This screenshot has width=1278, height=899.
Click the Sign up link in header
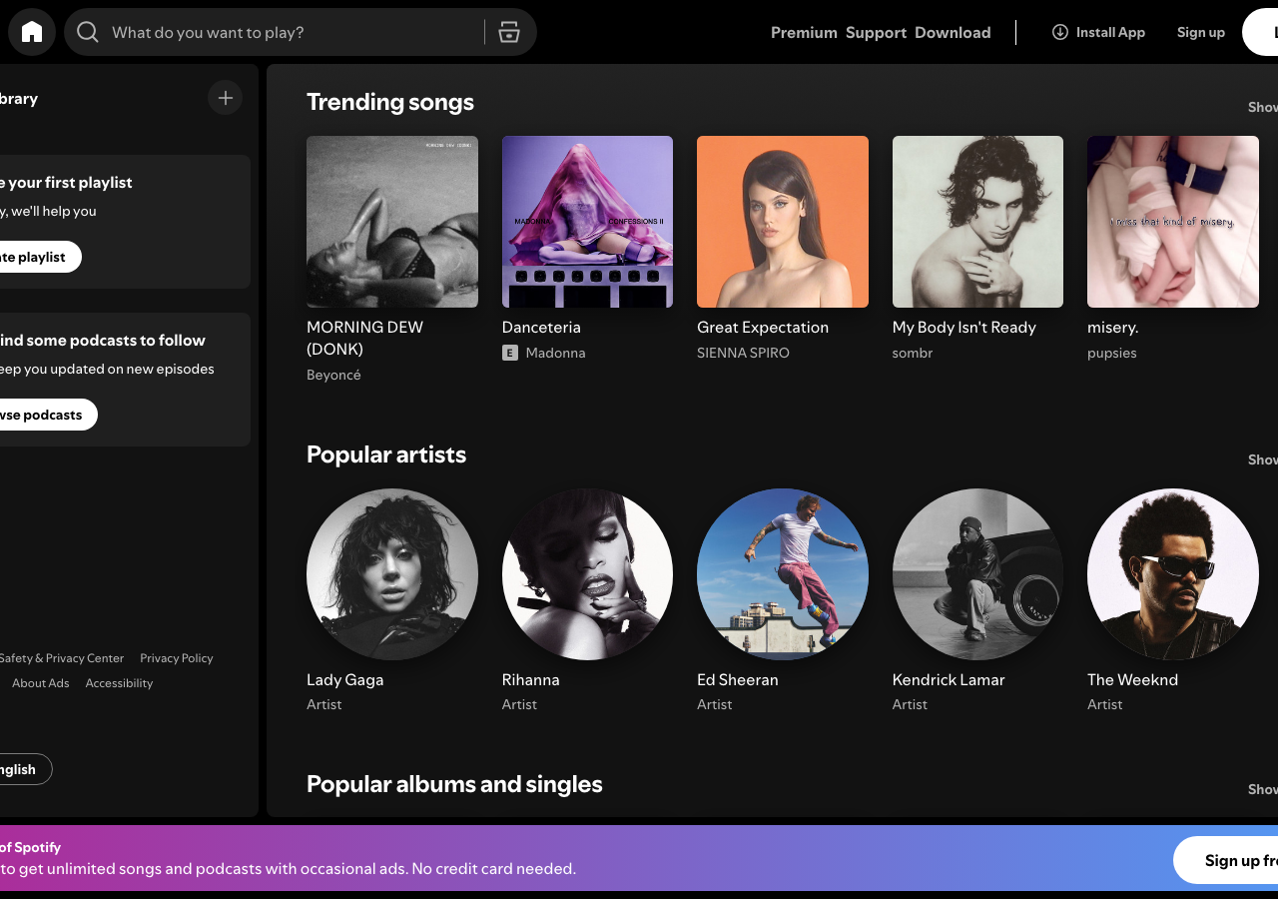click(1201, 32)
